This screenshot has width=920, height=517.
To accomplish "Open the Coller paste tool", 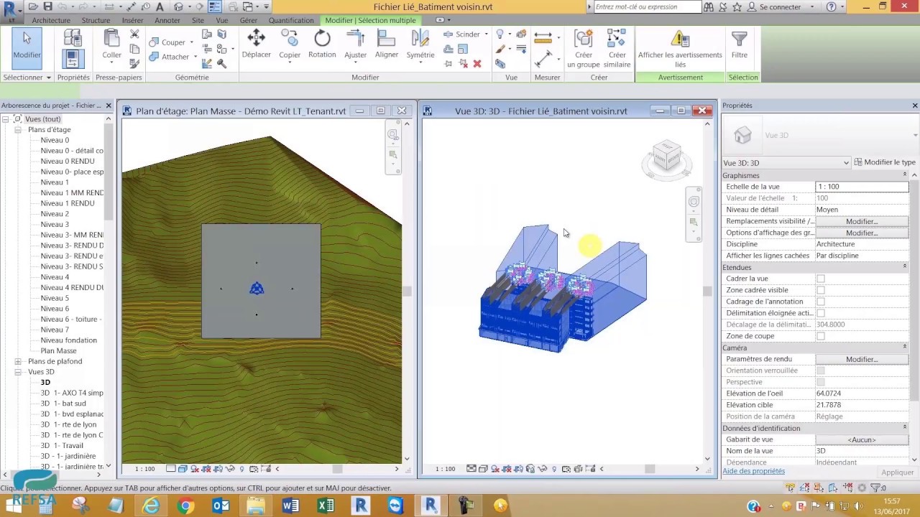I will pos(111,45).
